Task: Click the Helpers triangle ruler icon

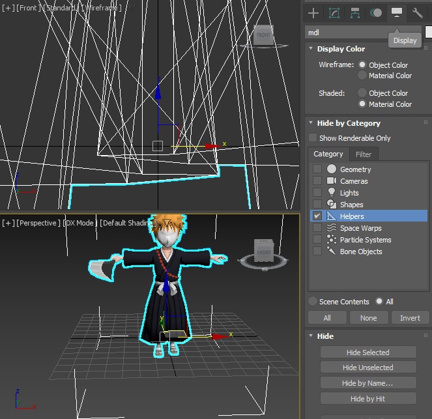Action: point(332,216)
